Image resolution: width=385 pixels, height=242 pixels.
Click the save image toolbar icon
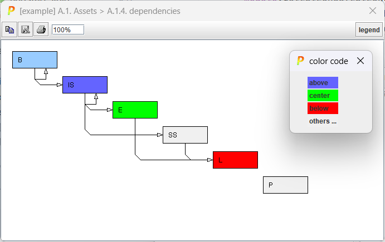pos(25,29)
